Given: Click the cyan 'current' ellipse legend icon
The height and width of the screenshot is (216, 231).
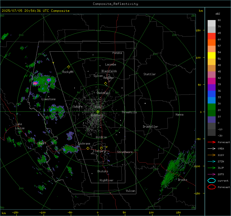Looking at the screenshot, I should (x=211, y=181).
